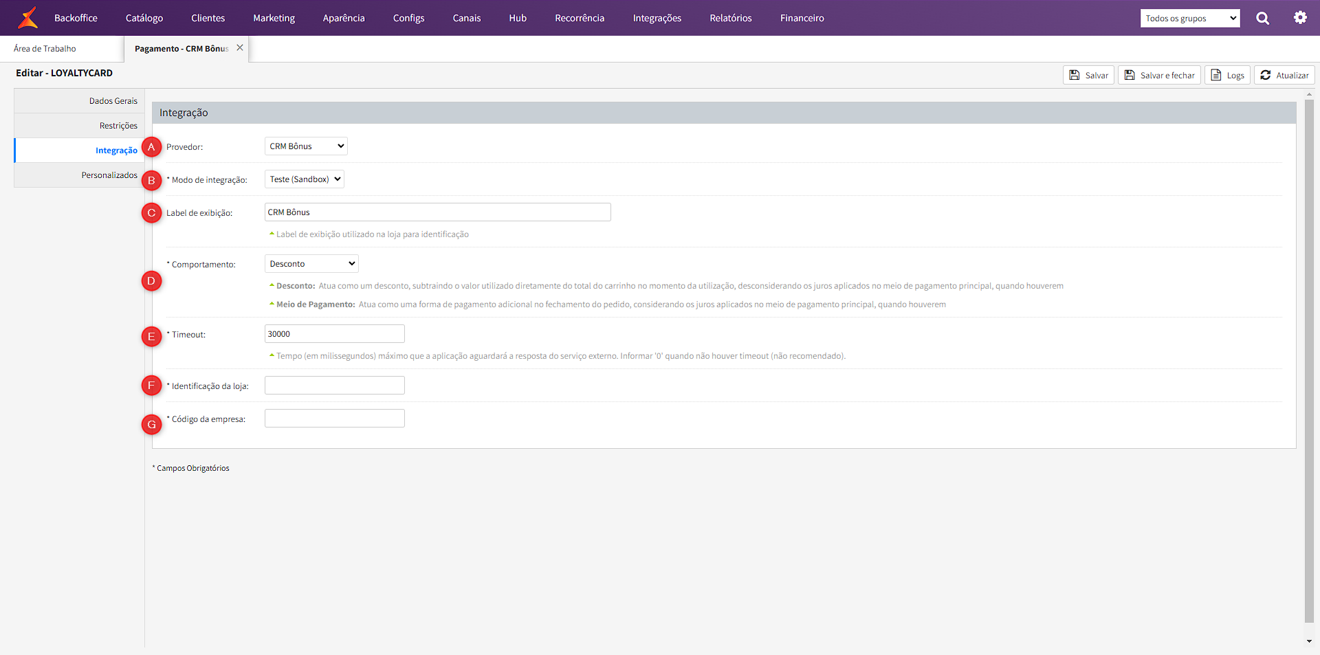Click the 'Editar - LOYALTYCARD' heading
The height and width of the screenshot is (655, 1320).
pos(65,73)
